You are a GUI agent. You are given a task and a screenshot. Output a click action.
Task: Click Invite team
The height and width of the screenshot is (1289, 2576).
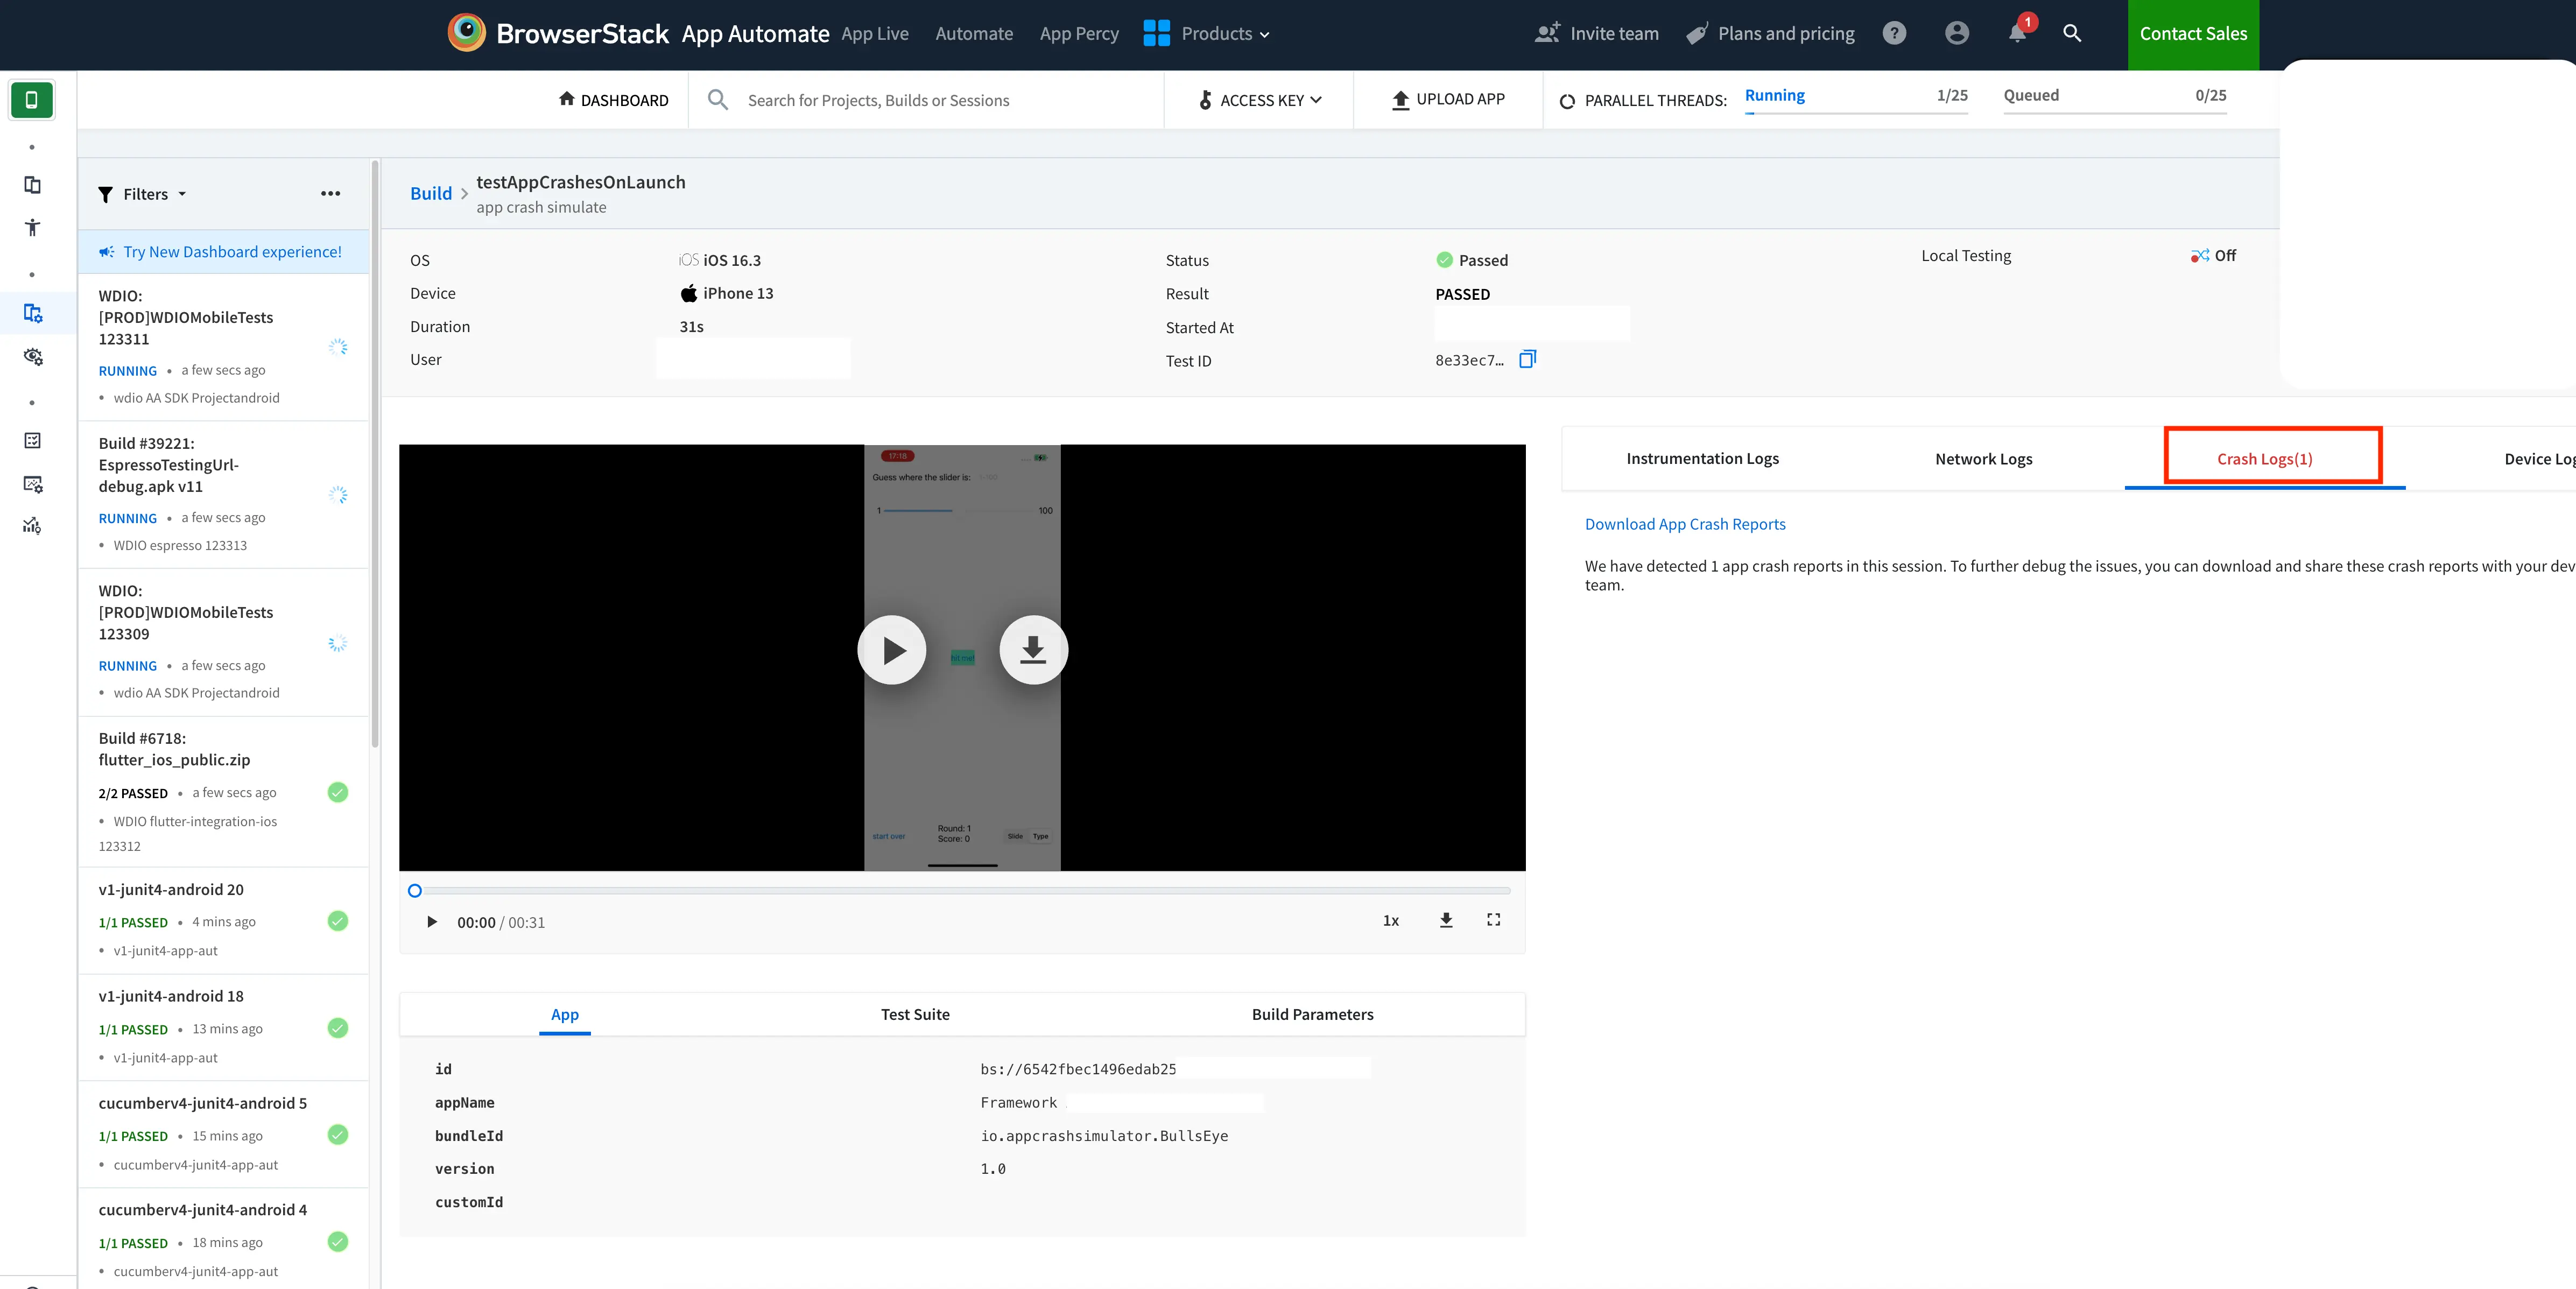(x=1597, y=33)
